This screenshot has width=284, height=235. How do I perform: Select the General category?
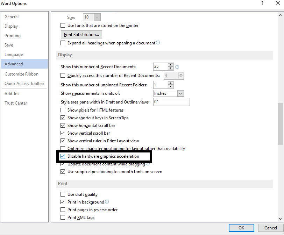tap(24, 17)
